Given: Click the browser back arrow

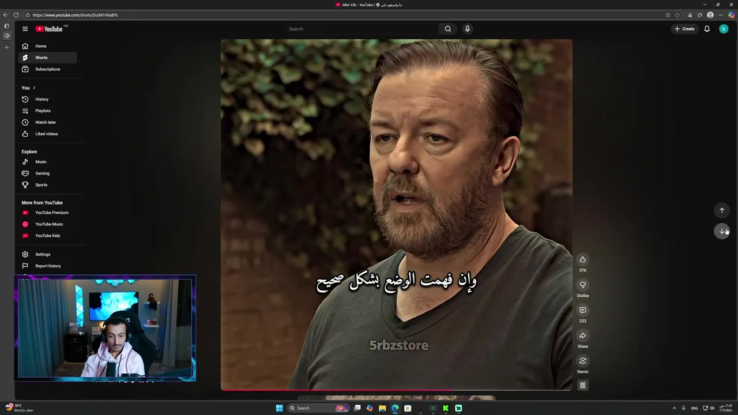Looking at the screenshot, I should click(x=6, y=15).
